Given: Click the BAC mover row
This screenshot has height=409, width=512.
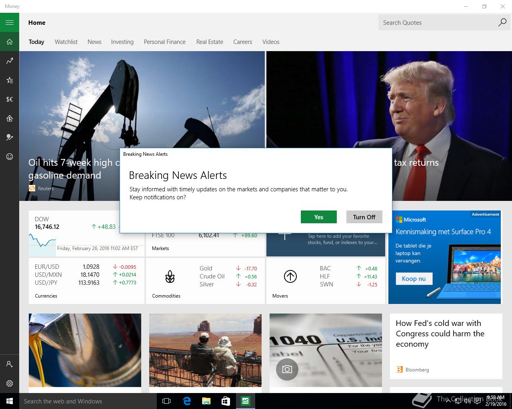Looking at the screenshot, I should coord(348,268).
